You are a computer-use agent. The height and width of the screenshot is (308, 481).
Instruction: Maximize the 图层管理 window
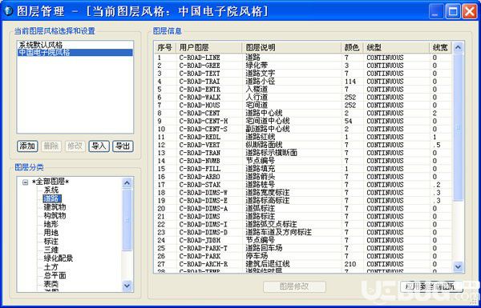click(x=453, y=12)
